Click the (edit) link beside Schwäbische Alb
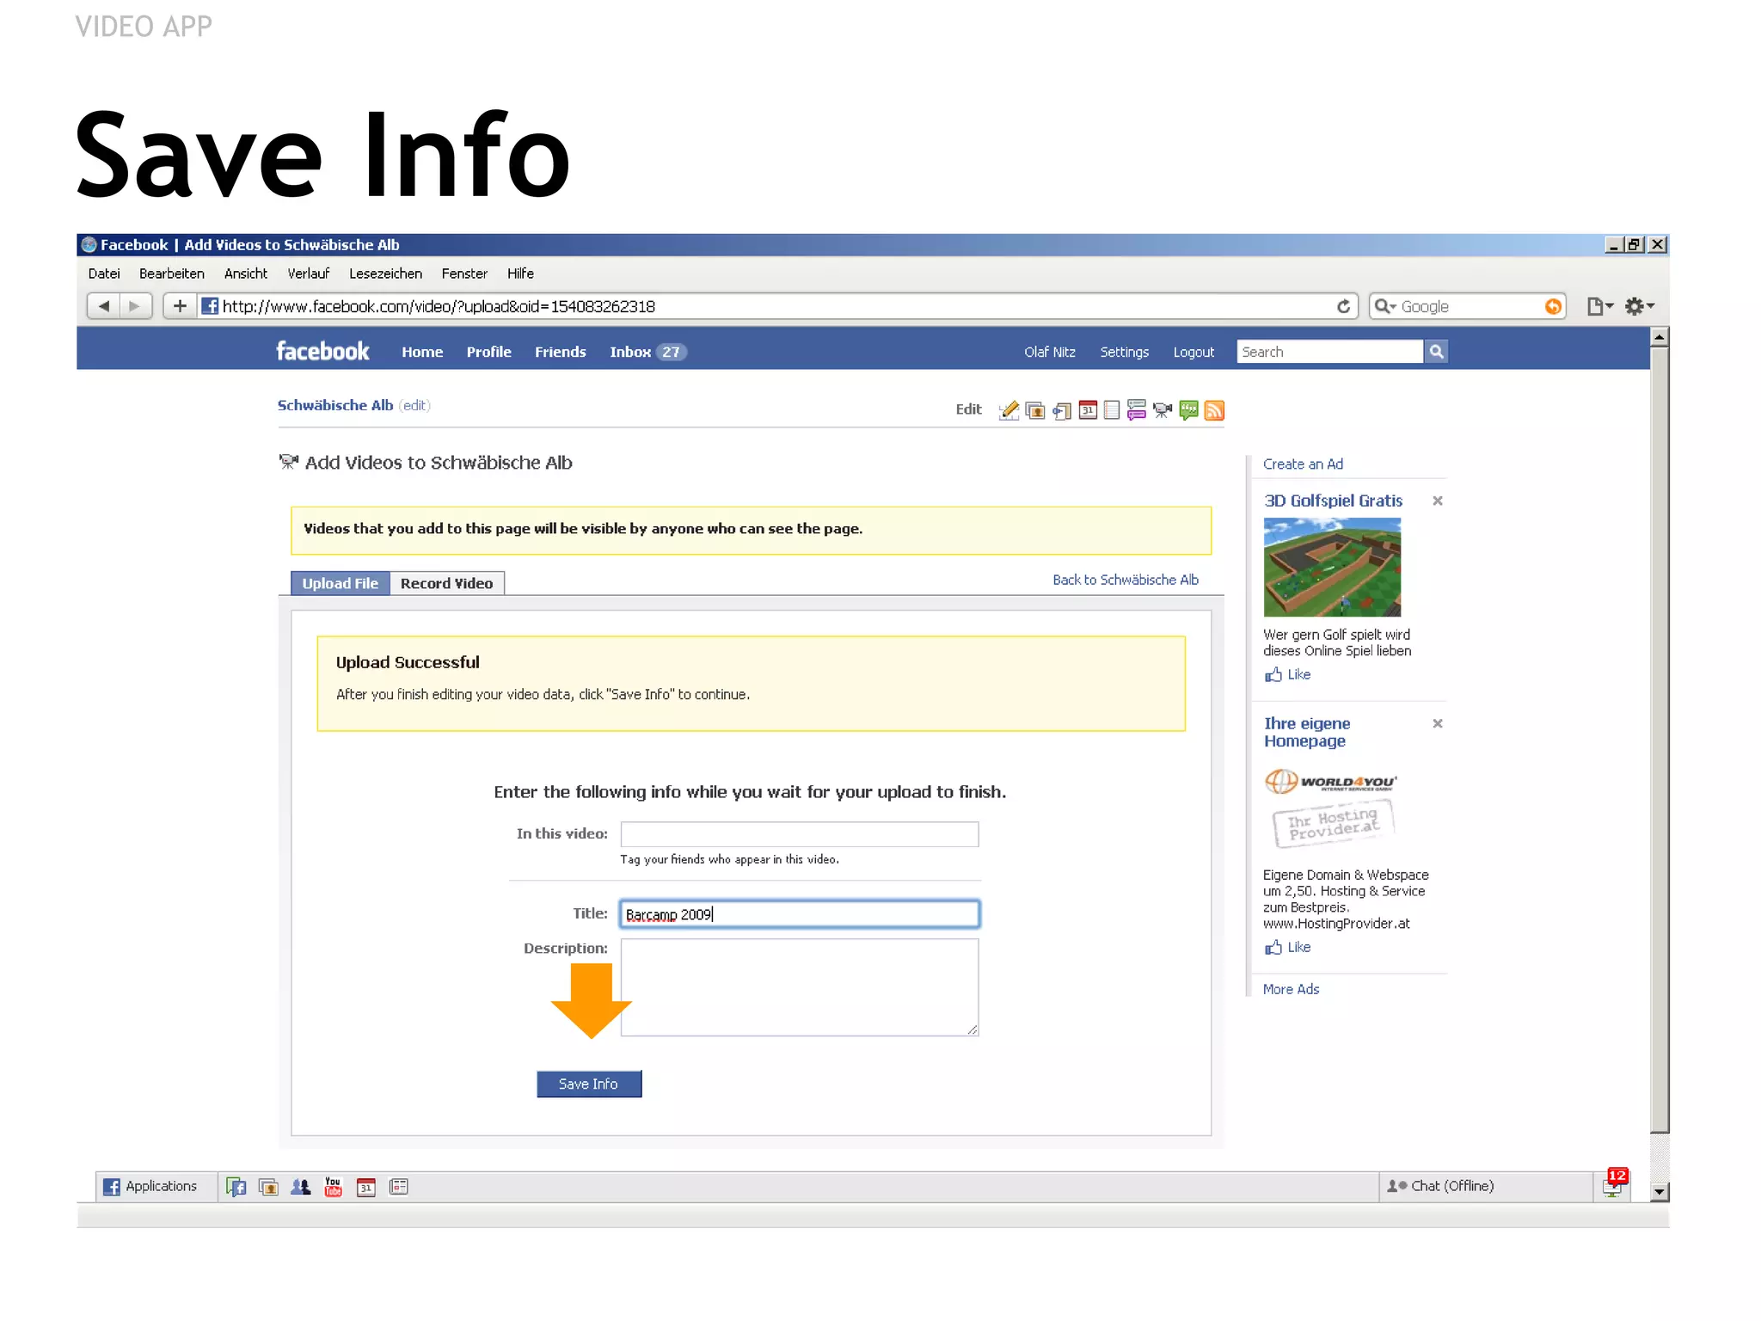The width and height of the screenshot is (1761, 1321). [414, 405]
